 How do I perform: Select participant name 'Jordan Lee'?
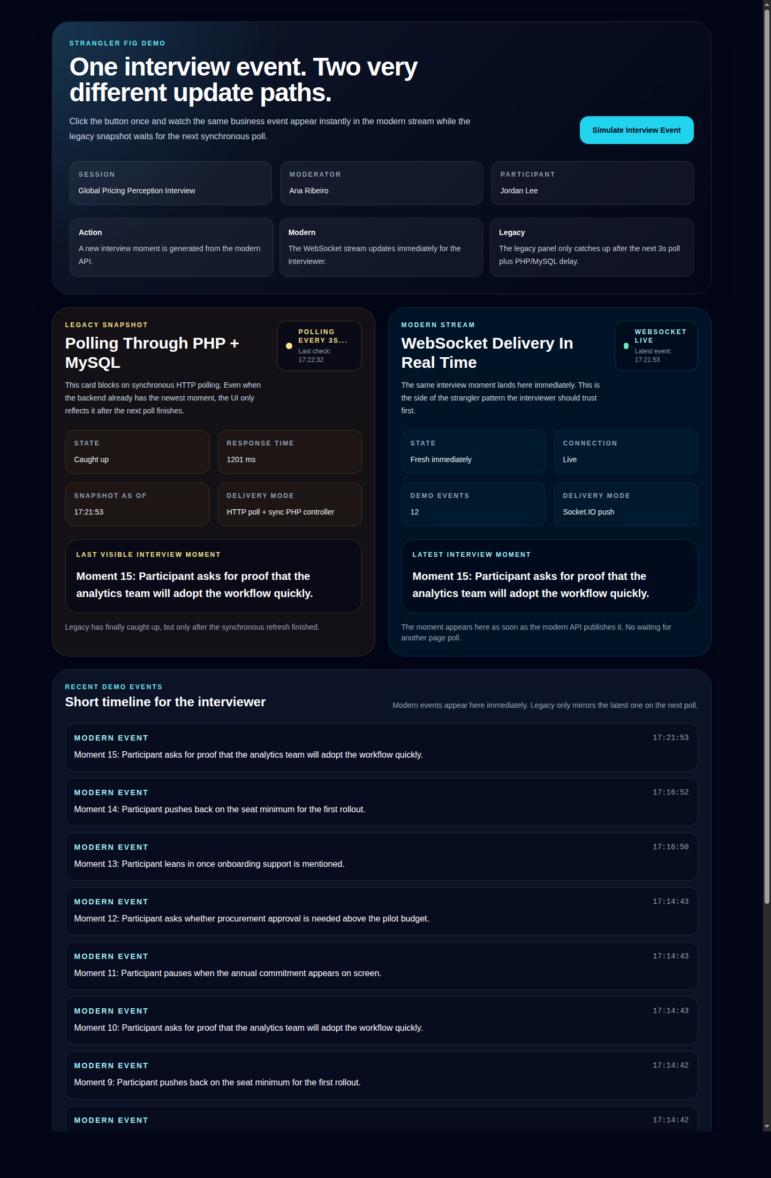(519, 191)
